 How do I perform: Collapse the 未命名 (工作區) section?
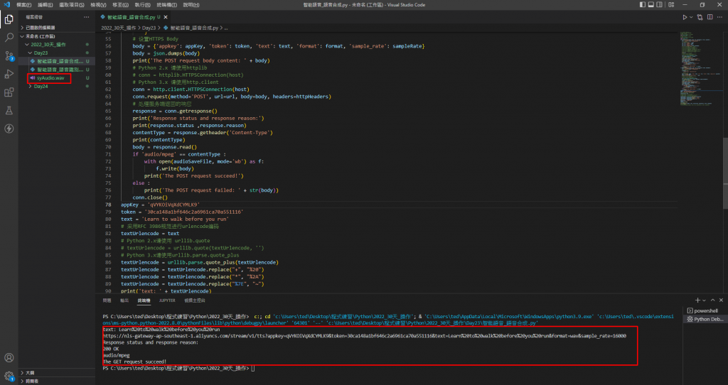pos(57,36)
